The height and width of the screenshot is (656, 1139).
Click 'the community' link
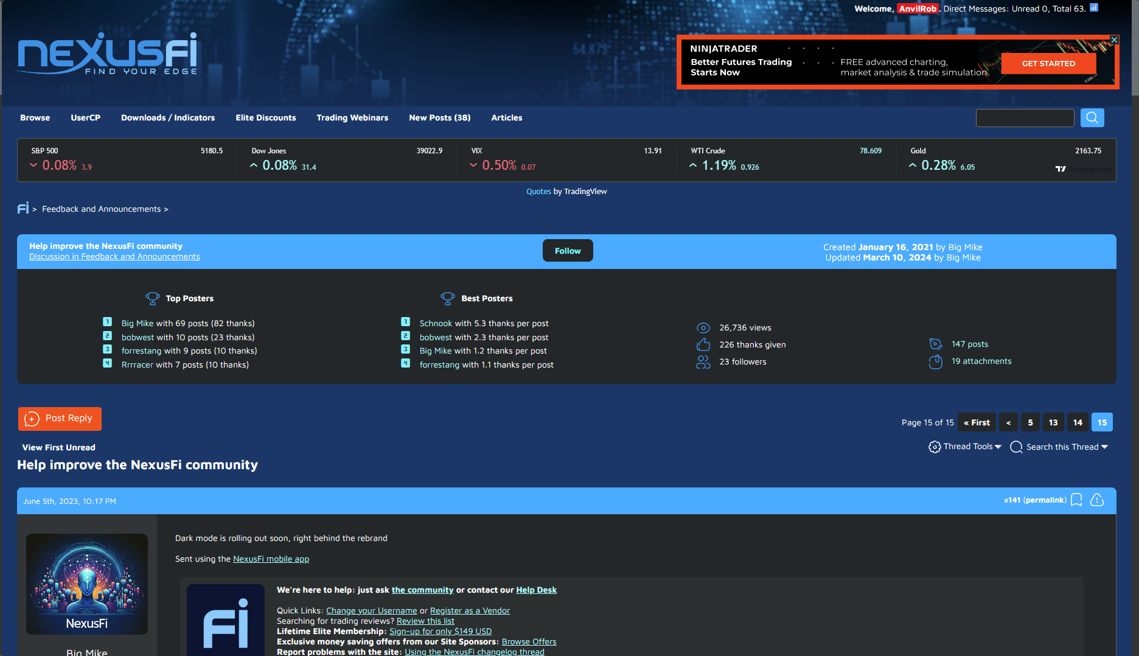(x=422, y=590)
